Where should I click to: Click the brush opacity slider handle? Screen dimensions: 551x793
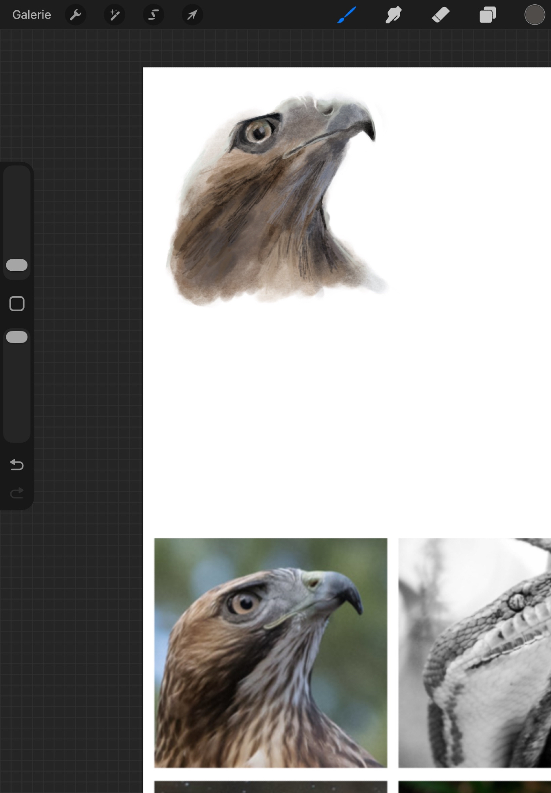coord(17,337)
